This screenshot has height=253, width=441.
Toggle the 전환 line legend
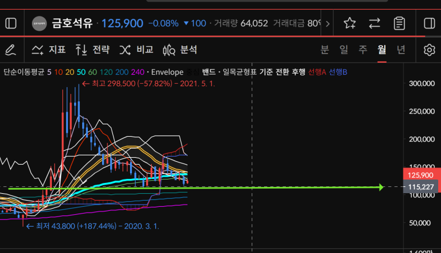(x=282, y=72)
